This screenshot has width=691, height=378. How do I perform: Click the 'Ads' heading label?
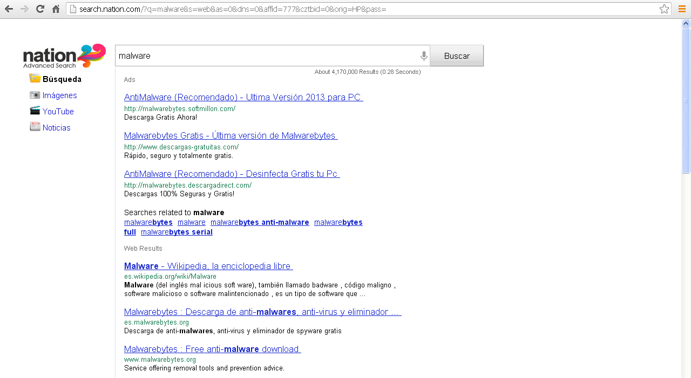point(130,80)
